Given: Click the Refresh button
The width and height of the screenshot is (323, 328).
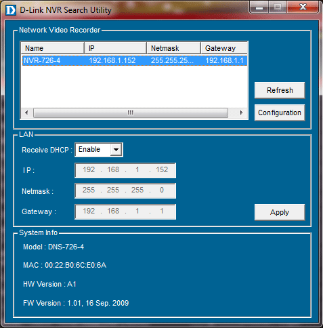Looking at the screenshot, I should click(280, 90).
